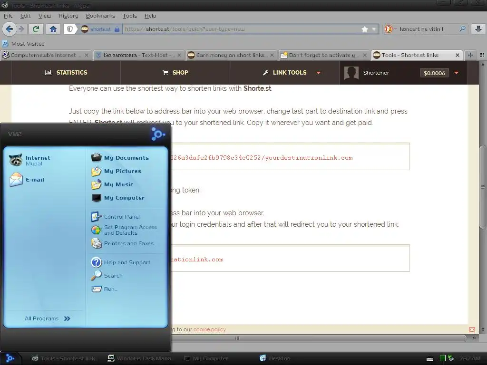Open Printers and Faxes
This screenshot has height=365, width=487.
(123, 243)
